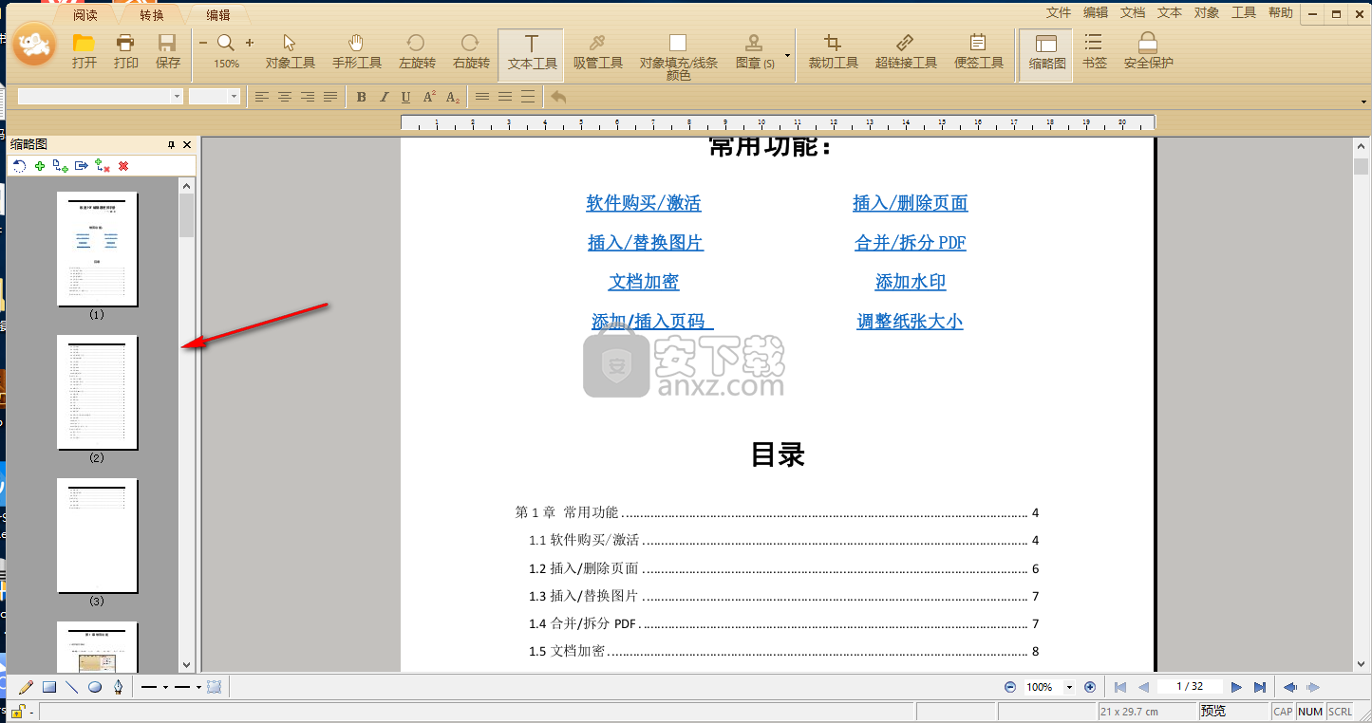Switch to the 阅读 tab
The width and height of the screenshot is (1372, 723).
(85, 14)
